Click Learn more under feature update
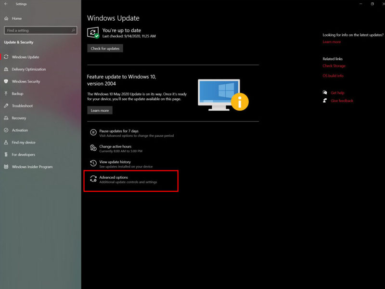 coord(100,110)
